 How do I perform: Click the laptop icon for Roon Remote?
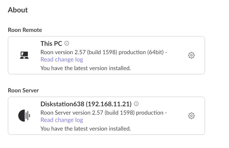(24, 55)
